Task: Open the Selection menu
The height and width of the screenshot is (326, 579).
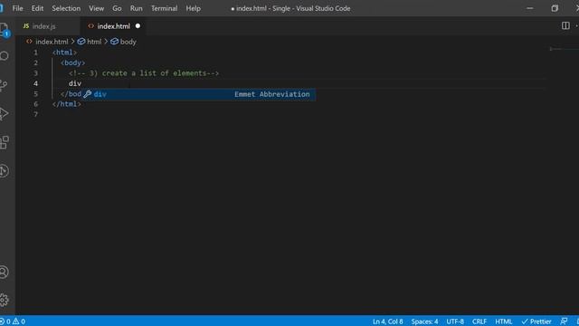Action: [66, 8]
